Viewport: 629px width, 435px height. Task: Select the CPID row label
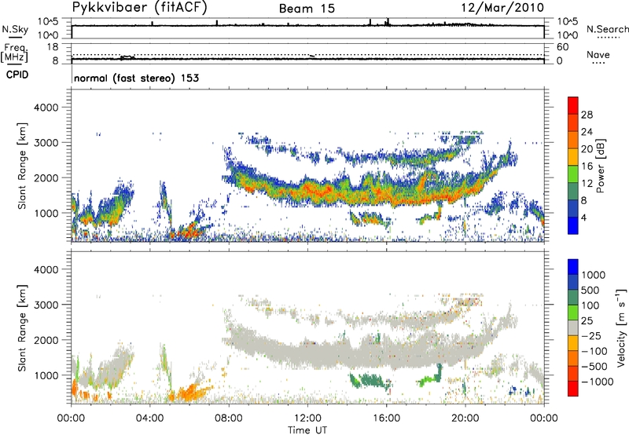(x=17, y=75)
